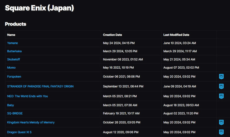
Task: Open the SQ-BRIDGE product link
Action: tap(15, 113)
